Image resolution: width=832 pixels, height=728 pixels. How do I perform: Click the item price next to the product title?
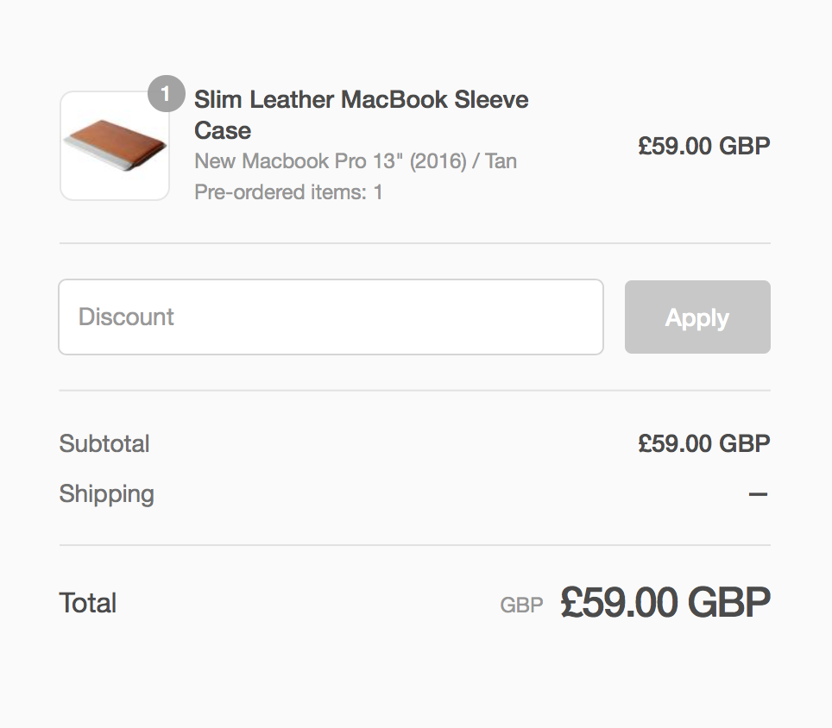[703, 146]
